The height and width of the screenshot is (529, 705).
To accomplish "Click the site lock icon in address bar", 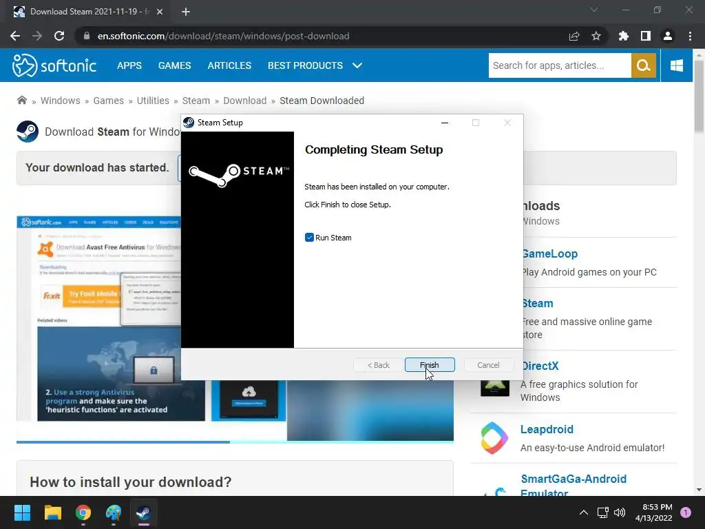I will tap(87, 36).
